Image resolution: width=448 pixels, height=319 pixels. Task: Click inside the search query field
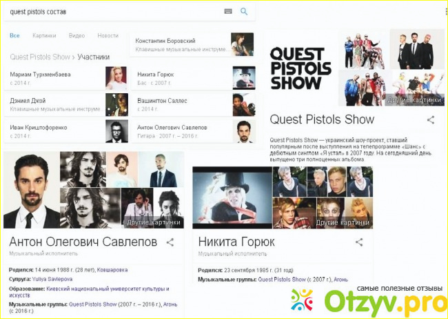tap(110, 12)
